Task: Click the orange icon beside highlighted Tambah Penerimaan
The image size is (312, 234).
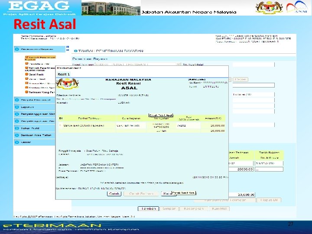Action: [x=26, y=57]
